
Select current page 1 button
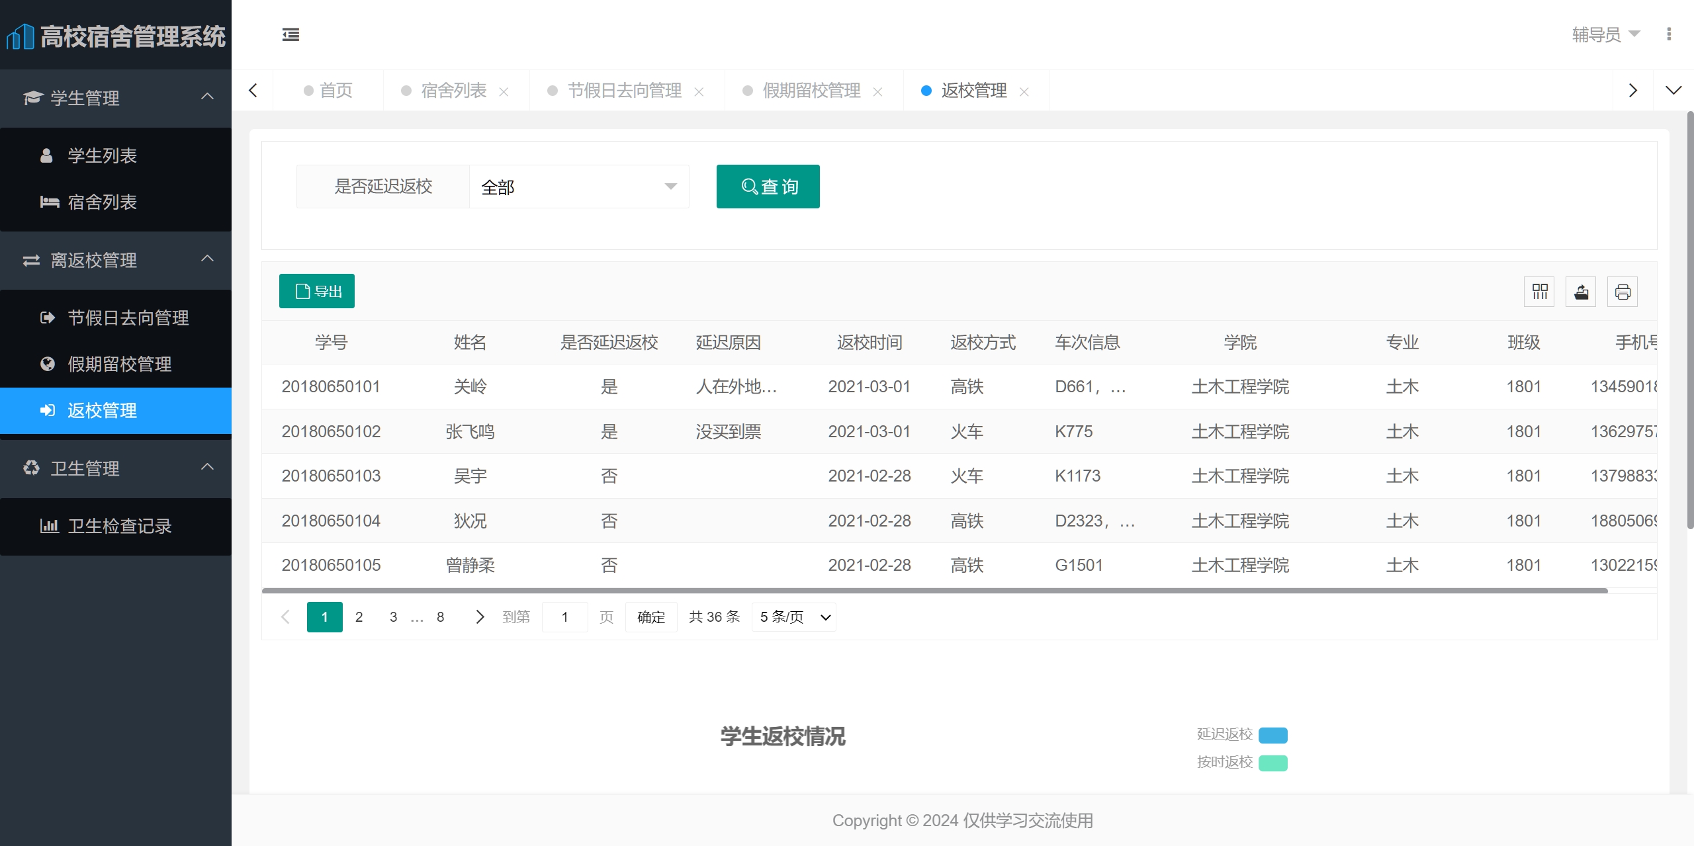[x=325, y=617]
